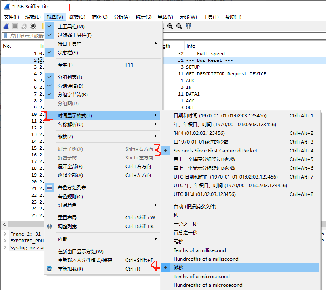Open the 文件(F) menu
Screen dimensions: 326x290
click(11, 17)
